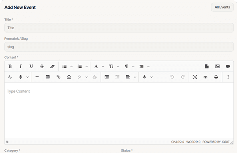Screen dimensions: 237x153
Task: Expand text alignment dropdown arrow
Action: coord(135,77)
